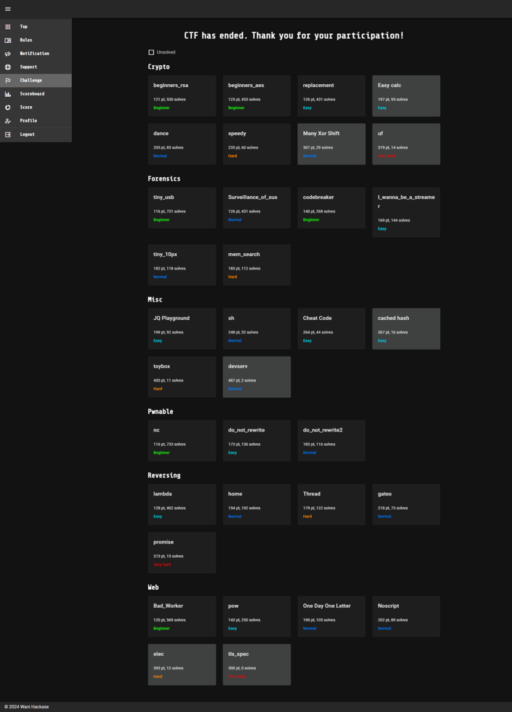Screen dimensions: 512x712
Task: Click the megaphone Notification icon
Action: pyautogui.click(x=8, y=53)
